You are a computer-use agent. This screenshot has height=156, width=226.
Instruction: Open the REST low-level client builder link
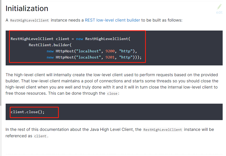tap(112, 20)
